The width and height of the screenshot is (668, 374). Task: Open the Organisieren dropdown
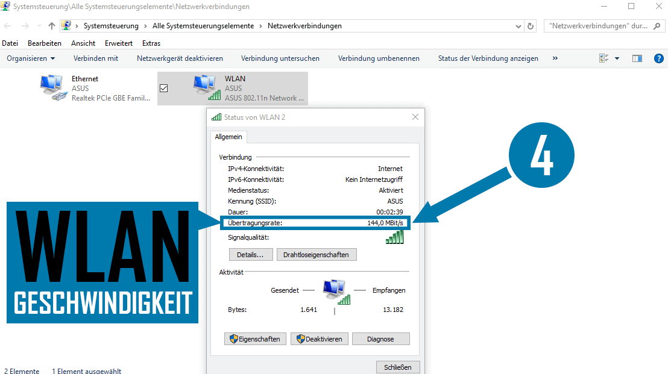pyautogui.click(x=31, y=58)
